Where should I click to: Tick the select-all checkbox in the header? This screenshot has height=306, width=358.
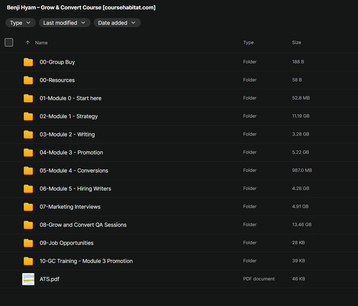[x=9, y=43]
